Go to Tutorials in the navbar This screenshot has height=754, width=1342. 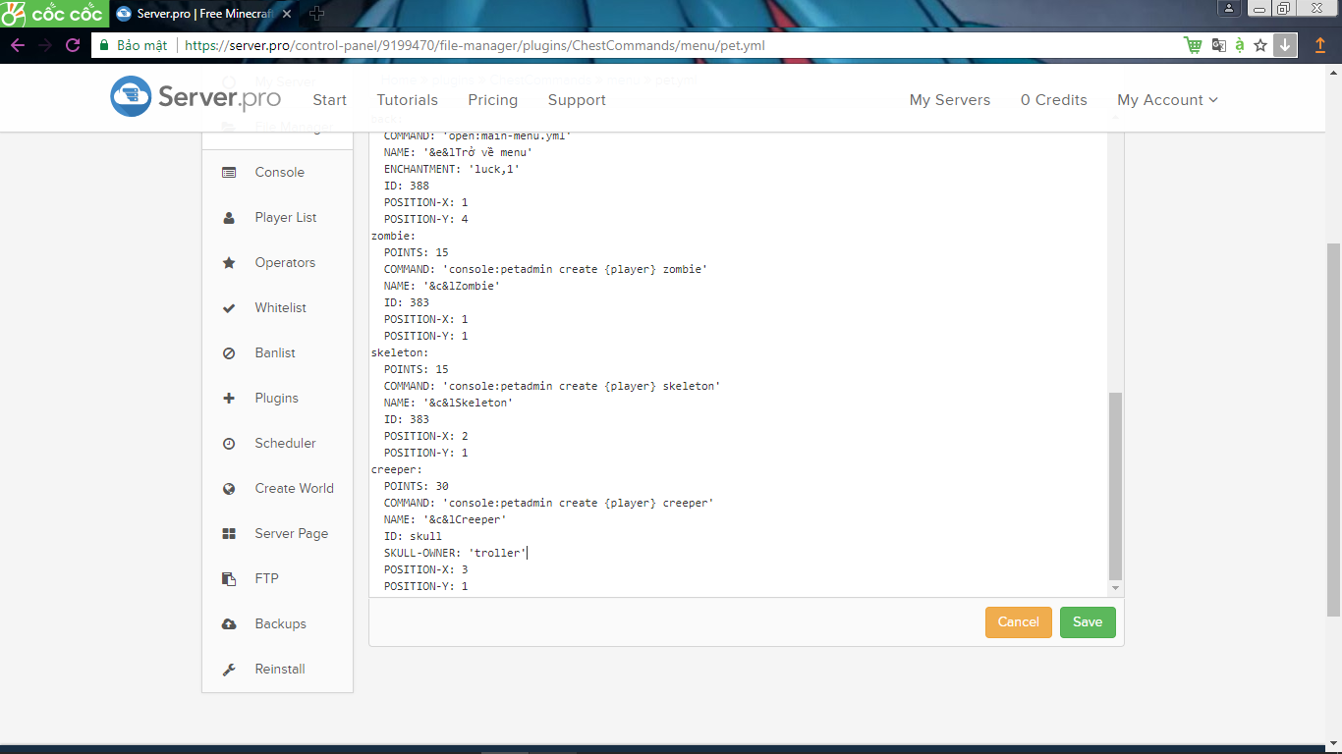point(408,100)
